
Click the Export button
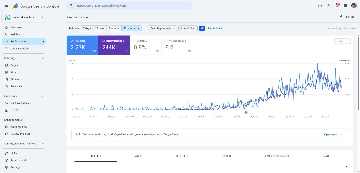pyautogui.click(x=347, y=17)
